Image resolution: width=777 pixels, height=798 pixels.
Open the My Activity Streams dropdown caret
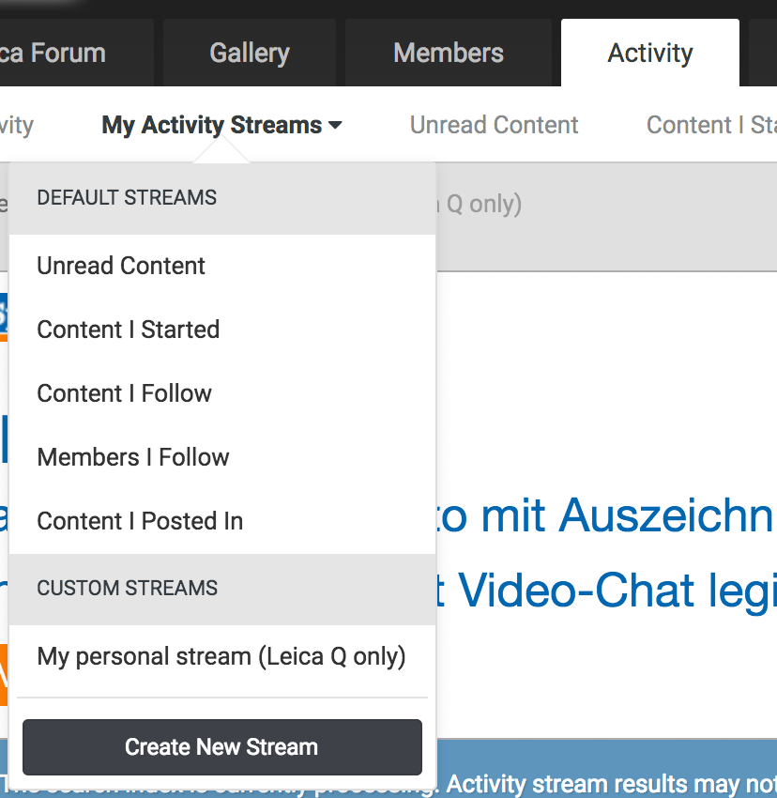335,126
